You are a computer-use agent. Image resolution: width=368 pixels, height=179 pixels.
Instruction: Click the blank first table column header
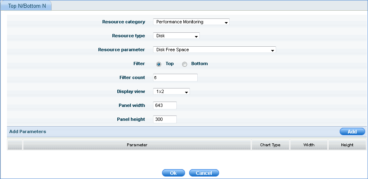click(x=15, y=145)
